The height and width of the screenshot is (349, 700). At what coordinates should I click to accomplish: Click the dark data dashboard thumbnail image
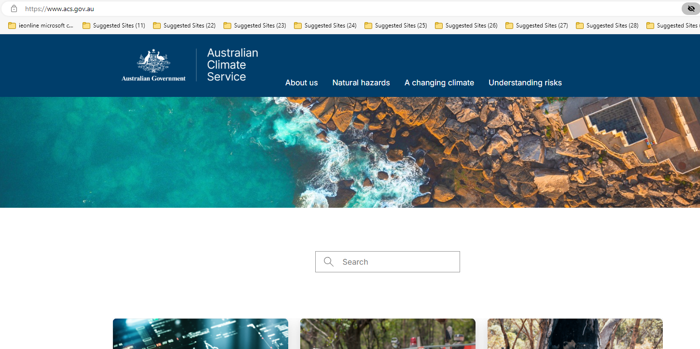pos(200,334)
